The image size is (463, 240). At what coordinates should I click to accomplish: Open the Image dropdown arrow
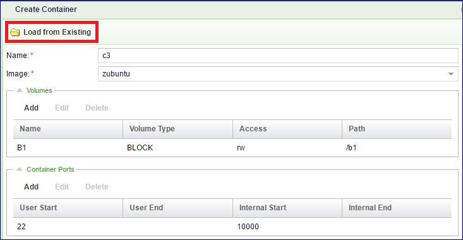(x=450, y=74)
